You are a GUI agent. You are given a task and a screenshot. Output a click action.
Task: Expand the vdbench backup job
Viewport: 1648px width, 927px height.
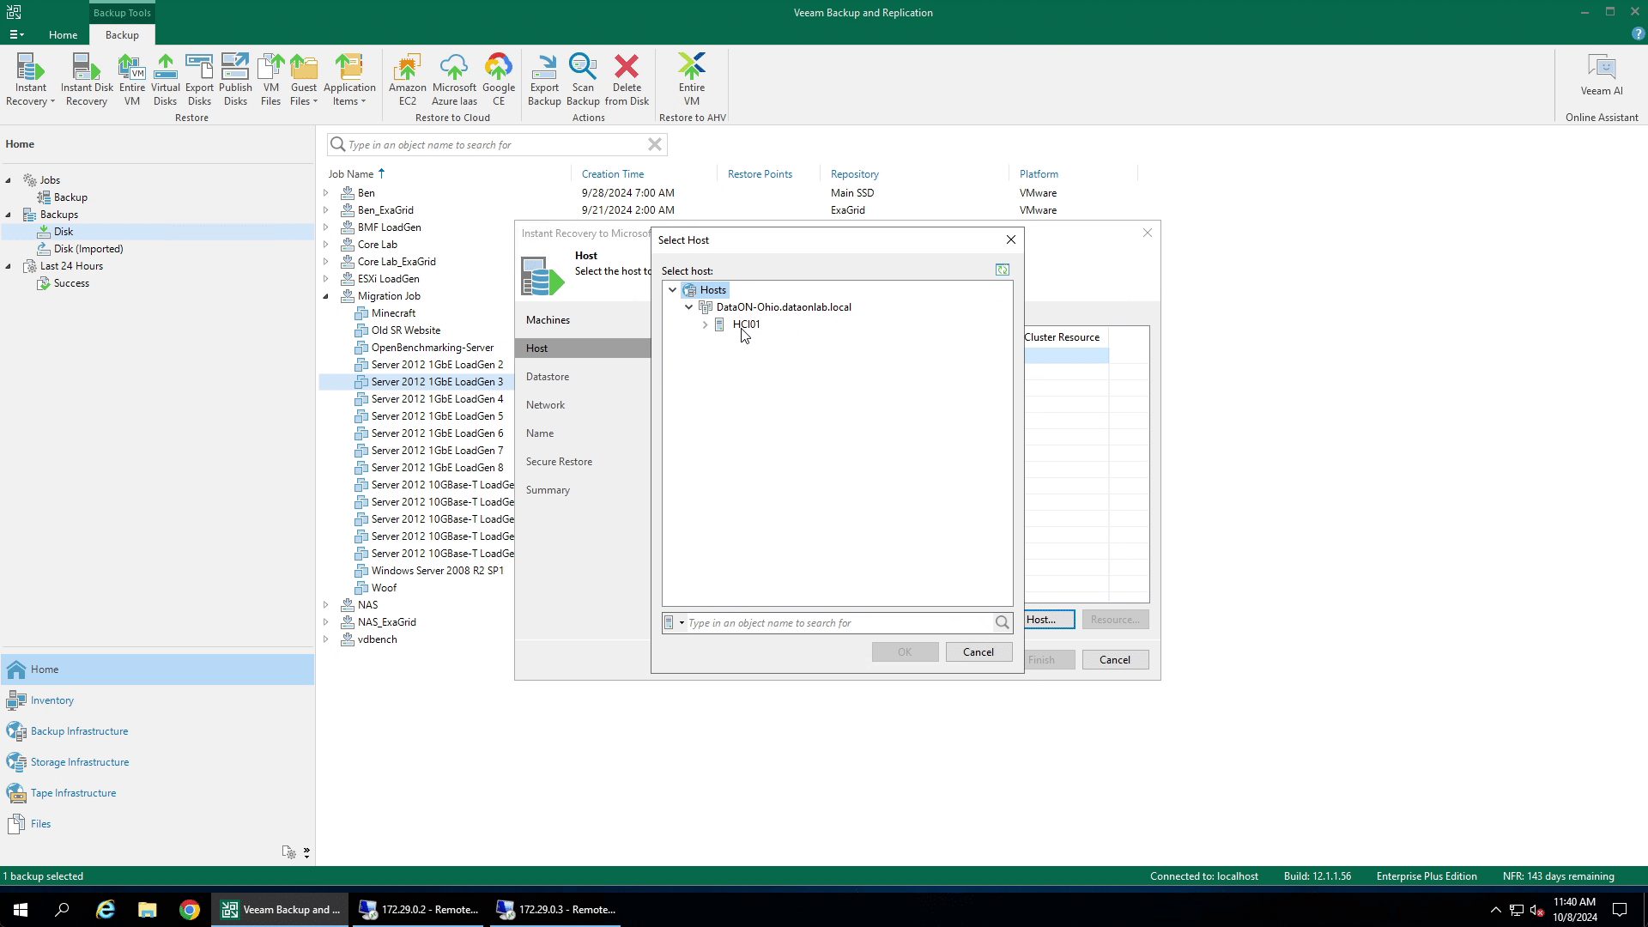[x=326, y=639]
